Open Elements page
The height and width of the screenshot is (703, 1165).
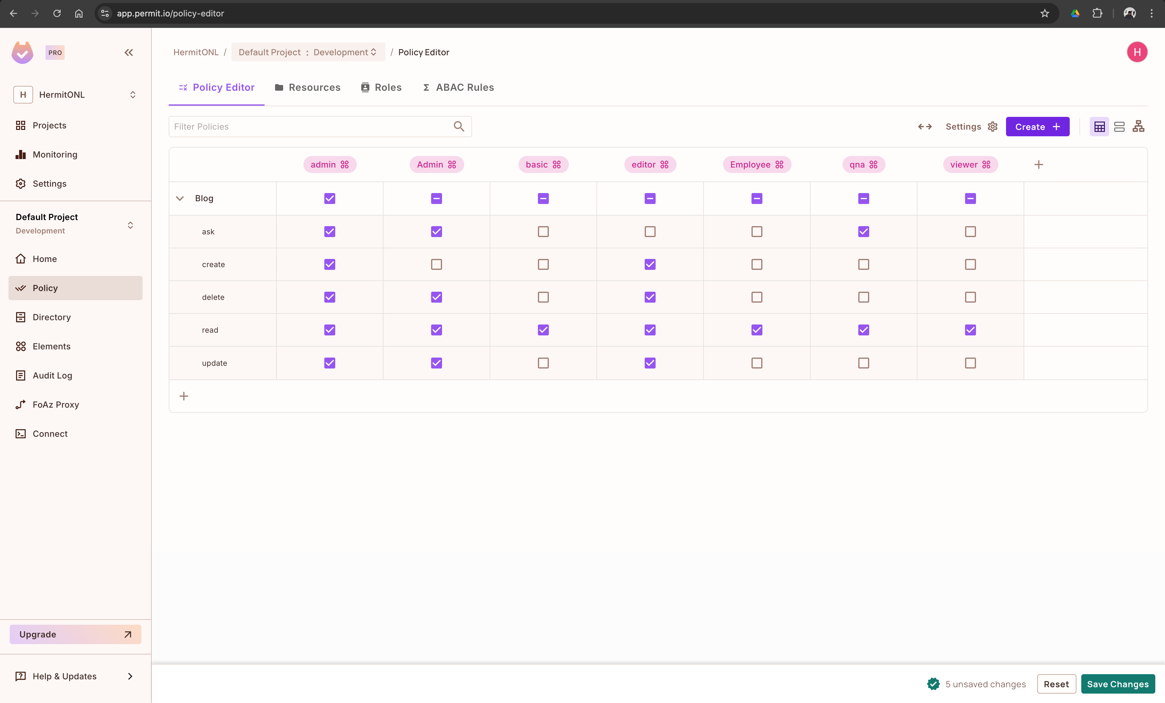(76, 346)
